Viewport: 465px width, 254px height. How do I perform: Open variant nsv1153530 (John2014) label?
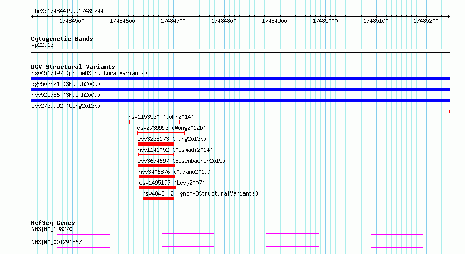pyautogui.click(x=161, y=117)
